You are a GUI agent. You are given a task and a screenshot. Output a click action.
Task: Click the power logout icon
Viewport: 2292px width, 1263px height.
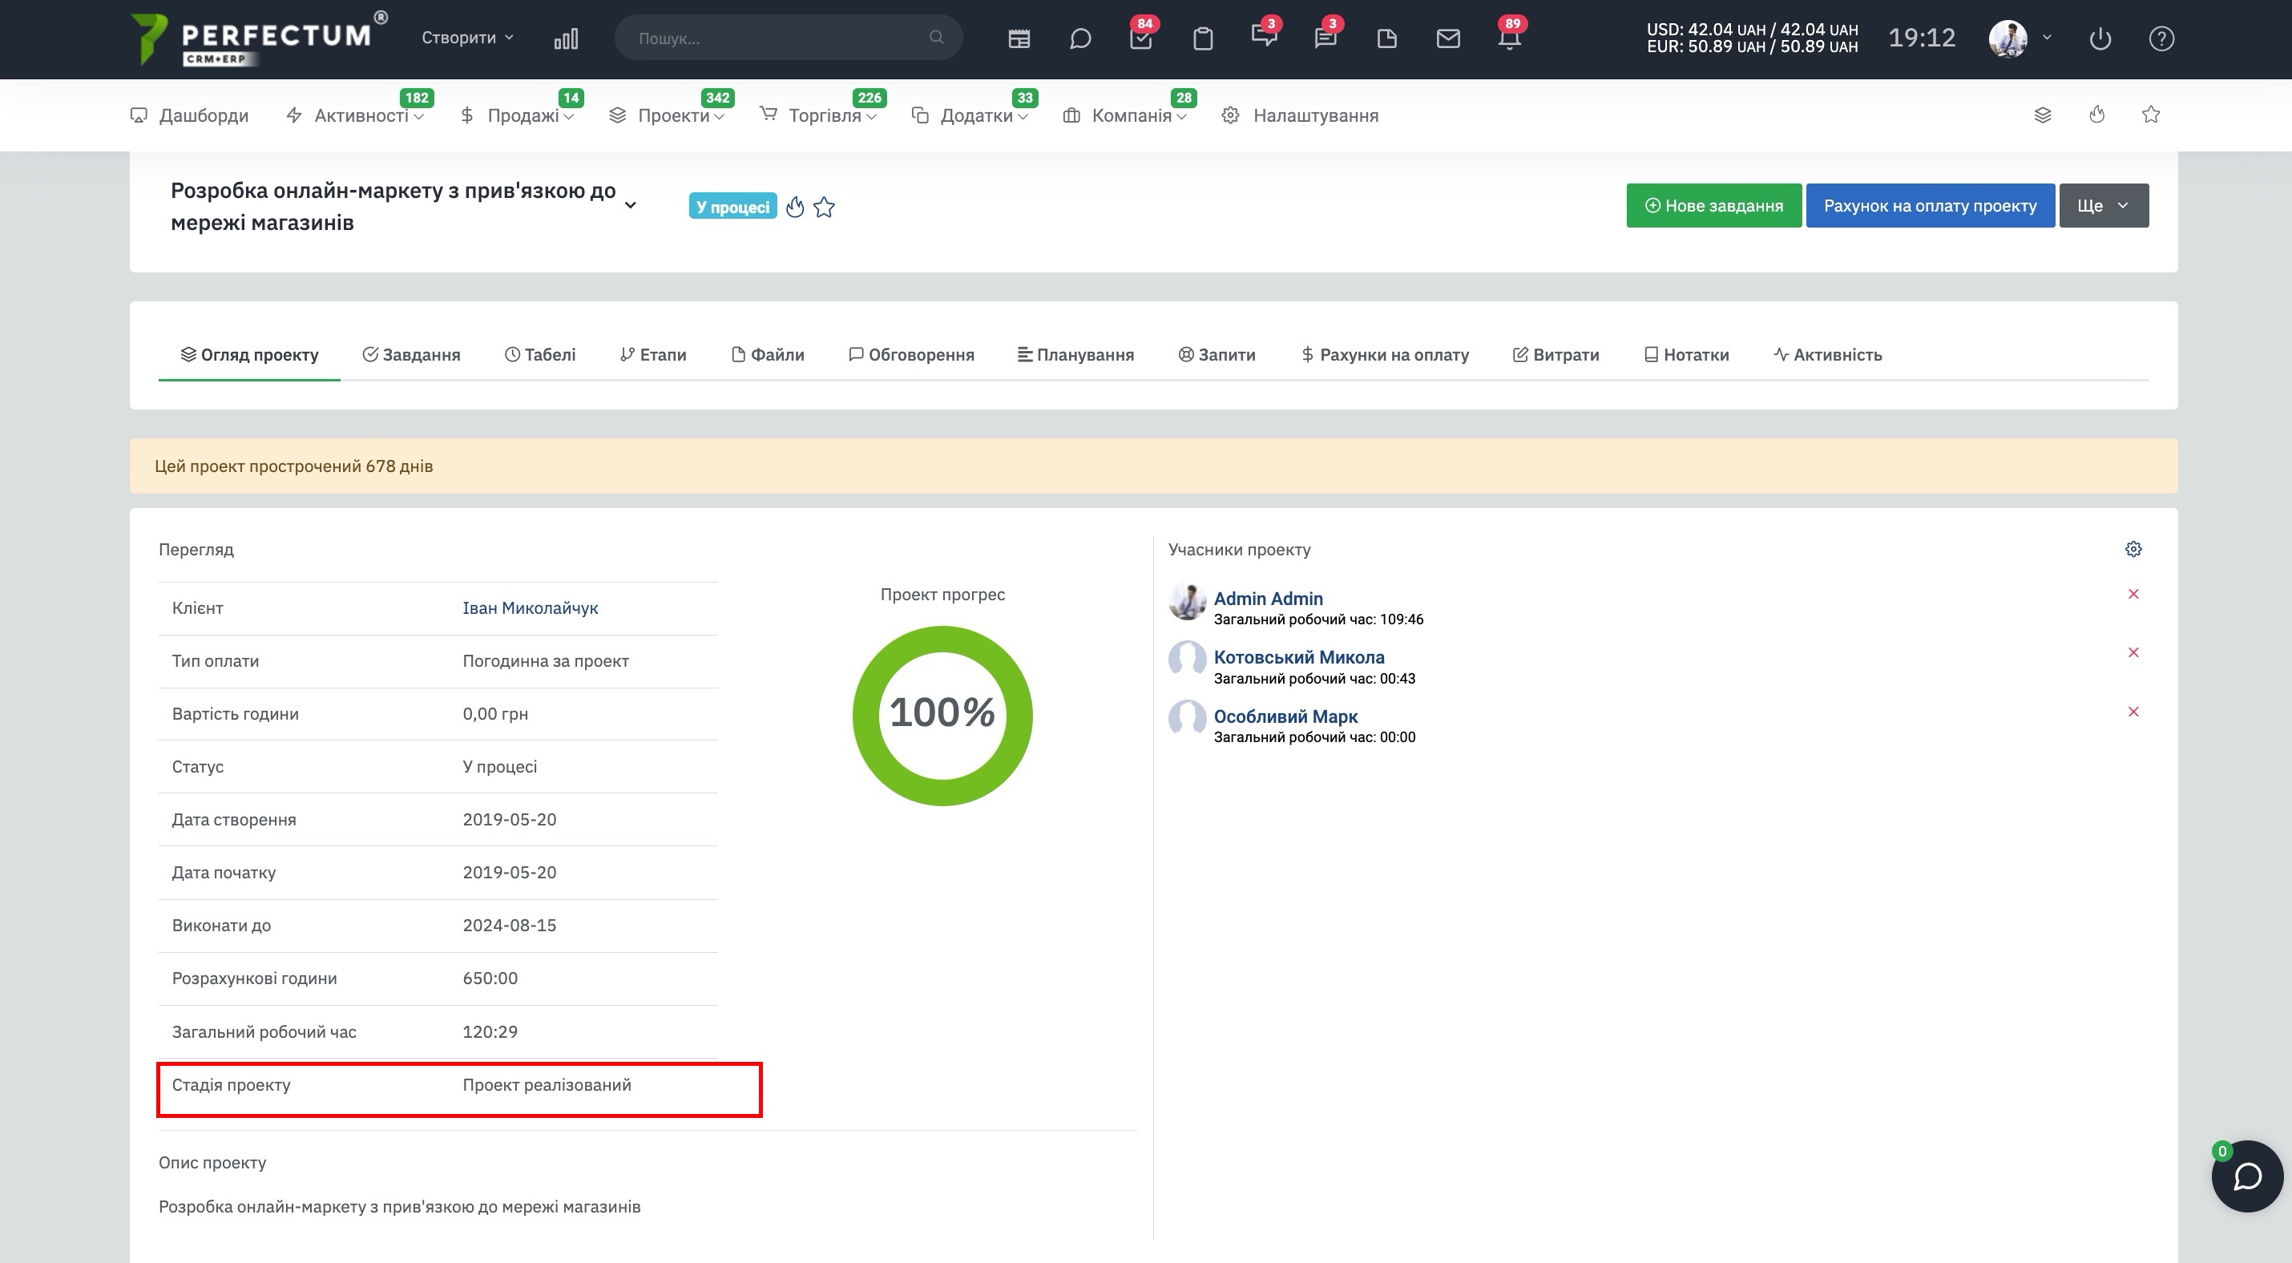pos(2100,38)
